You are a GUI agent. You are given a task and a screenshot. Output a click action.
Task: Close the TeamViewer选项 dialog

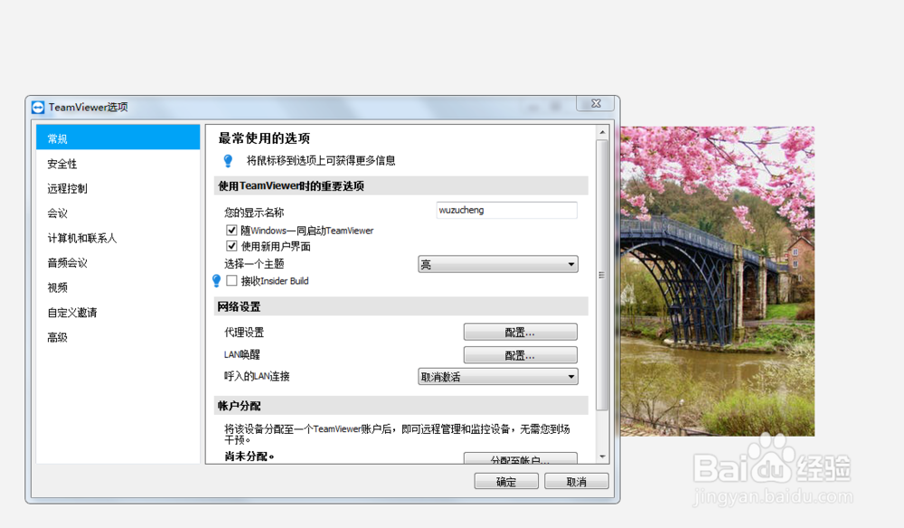[x=596, y=103]
